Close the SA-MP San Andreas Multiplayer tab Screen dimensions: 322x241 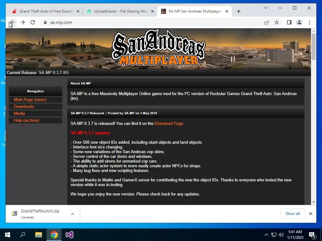tap(227, 11)
